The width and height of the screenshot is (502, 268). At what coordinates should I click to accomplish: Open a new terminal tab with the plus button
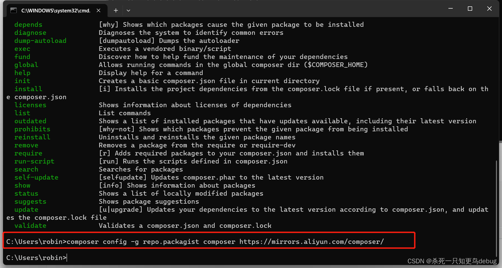click(116, 10)
